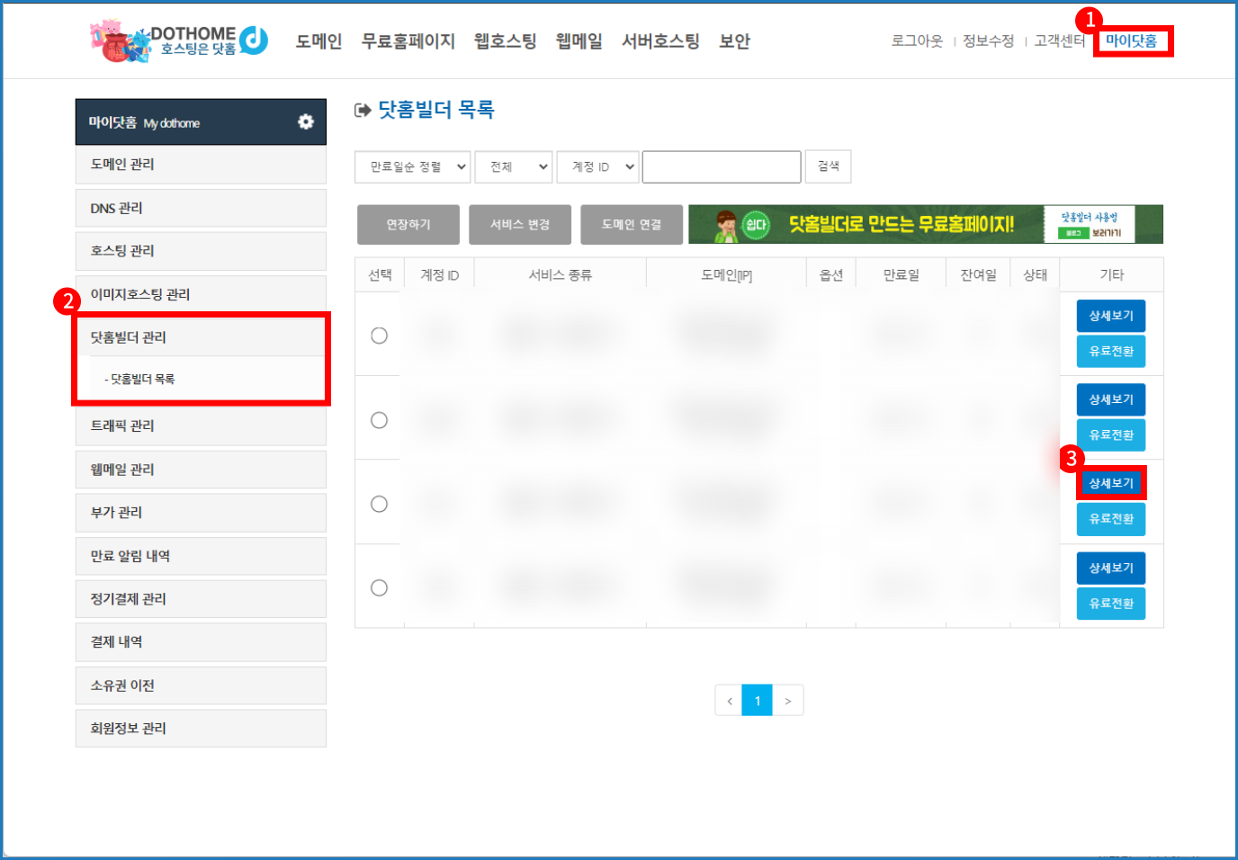Image resolution: width=1238 pixels, height=860 pixels.
Task: Click 마이닷홈 in the top navigation
Action: (x=1131, y=40)
